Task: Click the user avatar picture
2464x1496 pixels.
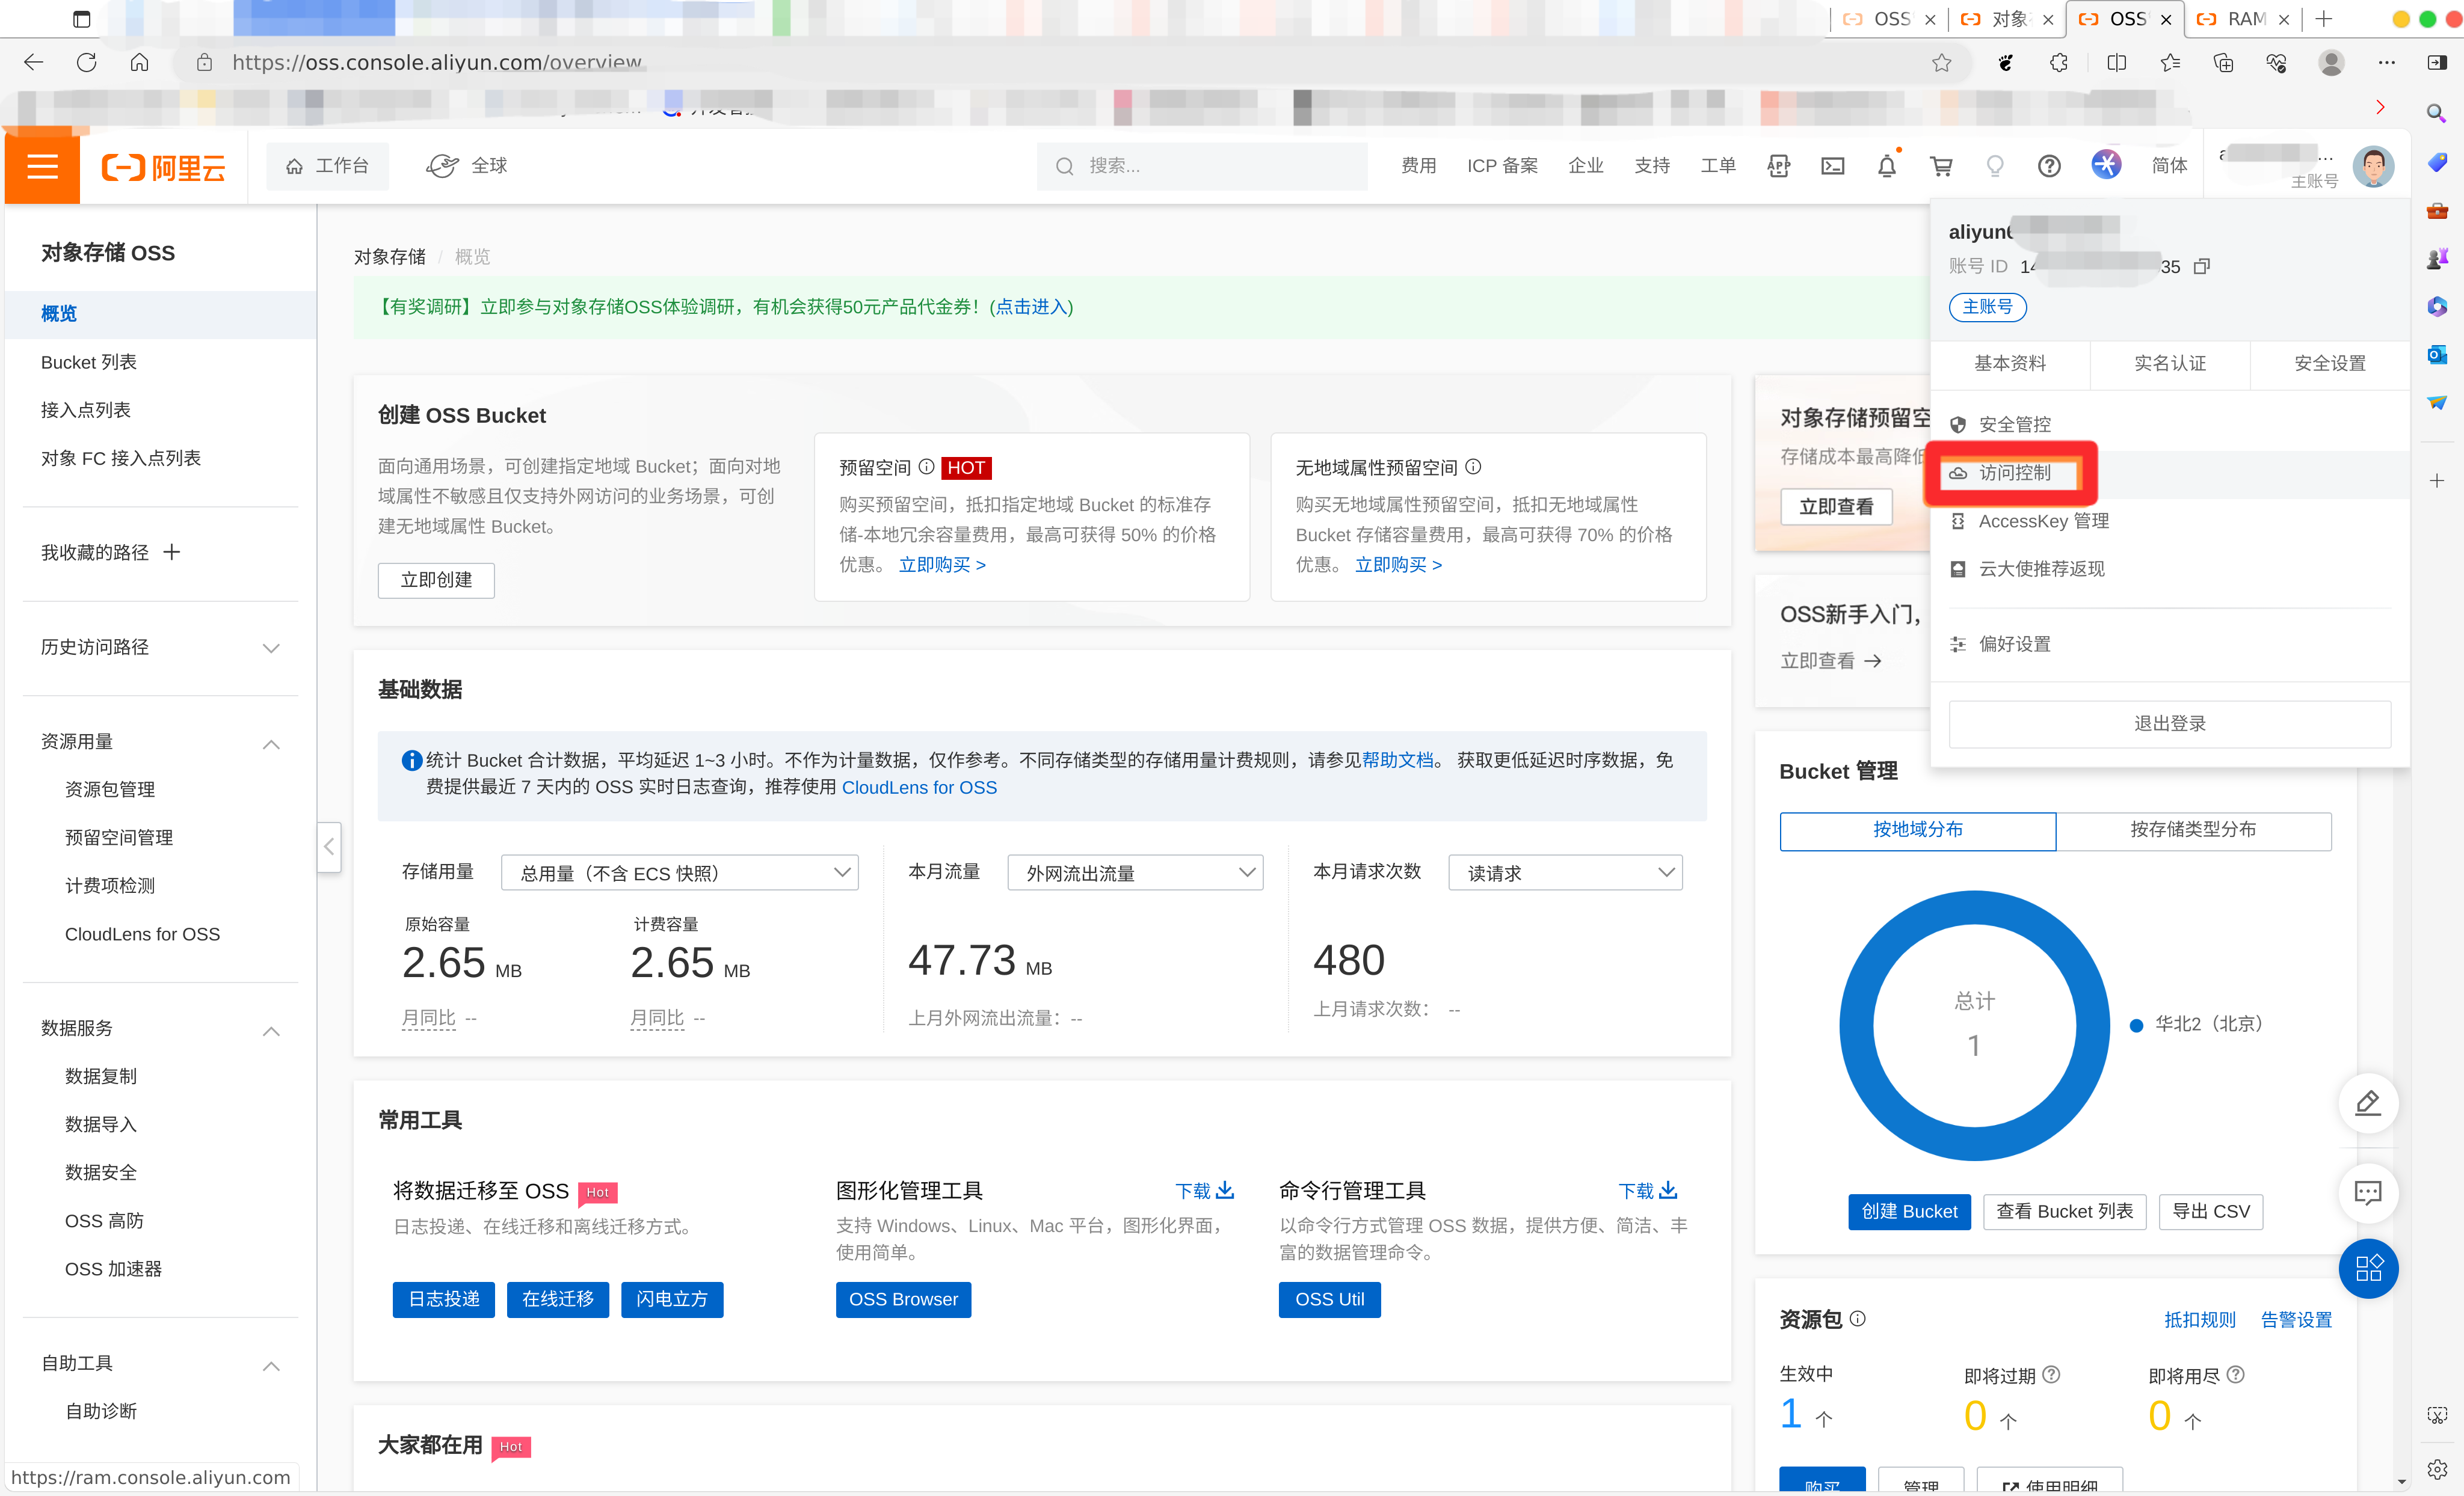Action: pos(2373,167)
